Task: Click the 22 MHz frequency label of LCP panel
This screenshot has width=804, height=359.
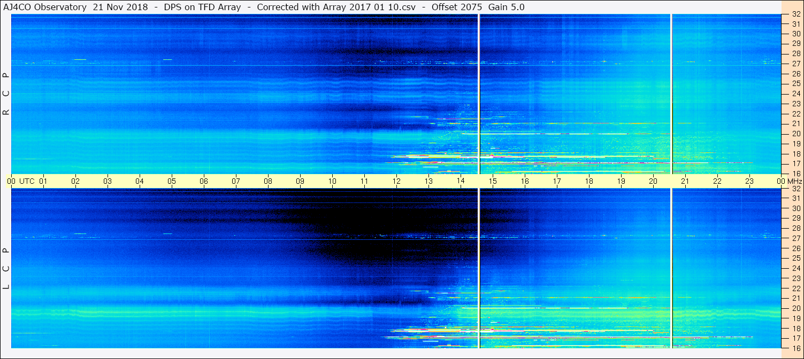Action: [x=795, y=288]
